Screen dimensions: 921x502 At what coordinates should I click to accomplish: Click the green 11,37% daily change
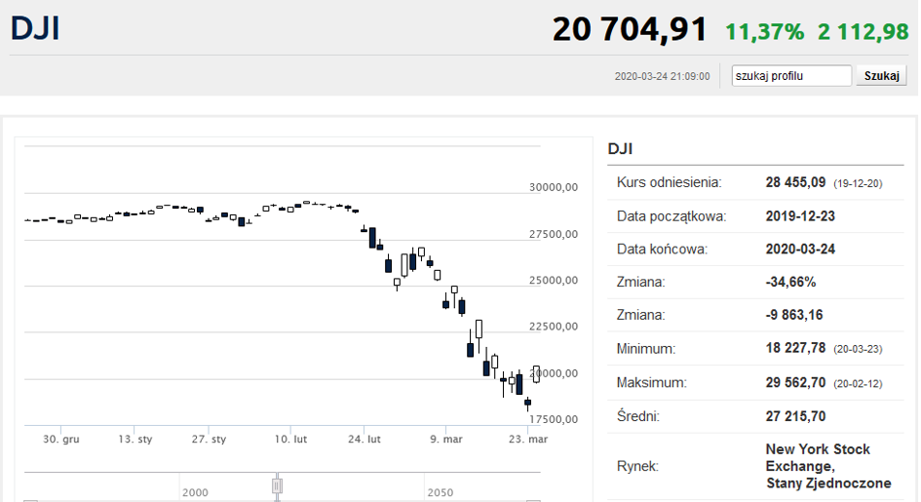[764, 31]
